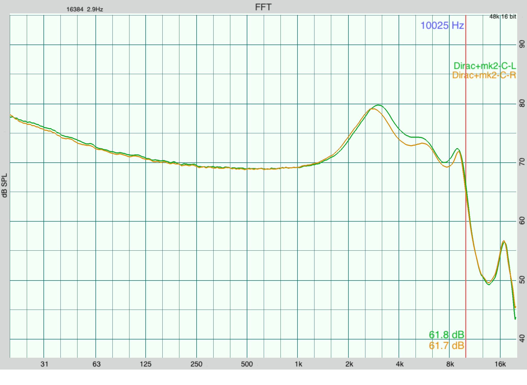Click the 2.9Hz resolution label

(95, 10)
